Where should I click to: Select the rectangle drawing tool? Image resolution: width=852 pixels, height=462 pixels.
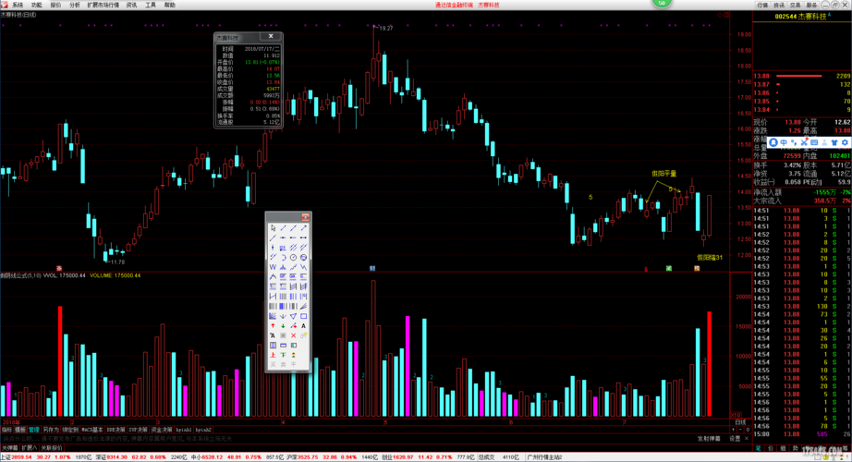(304, 316)
